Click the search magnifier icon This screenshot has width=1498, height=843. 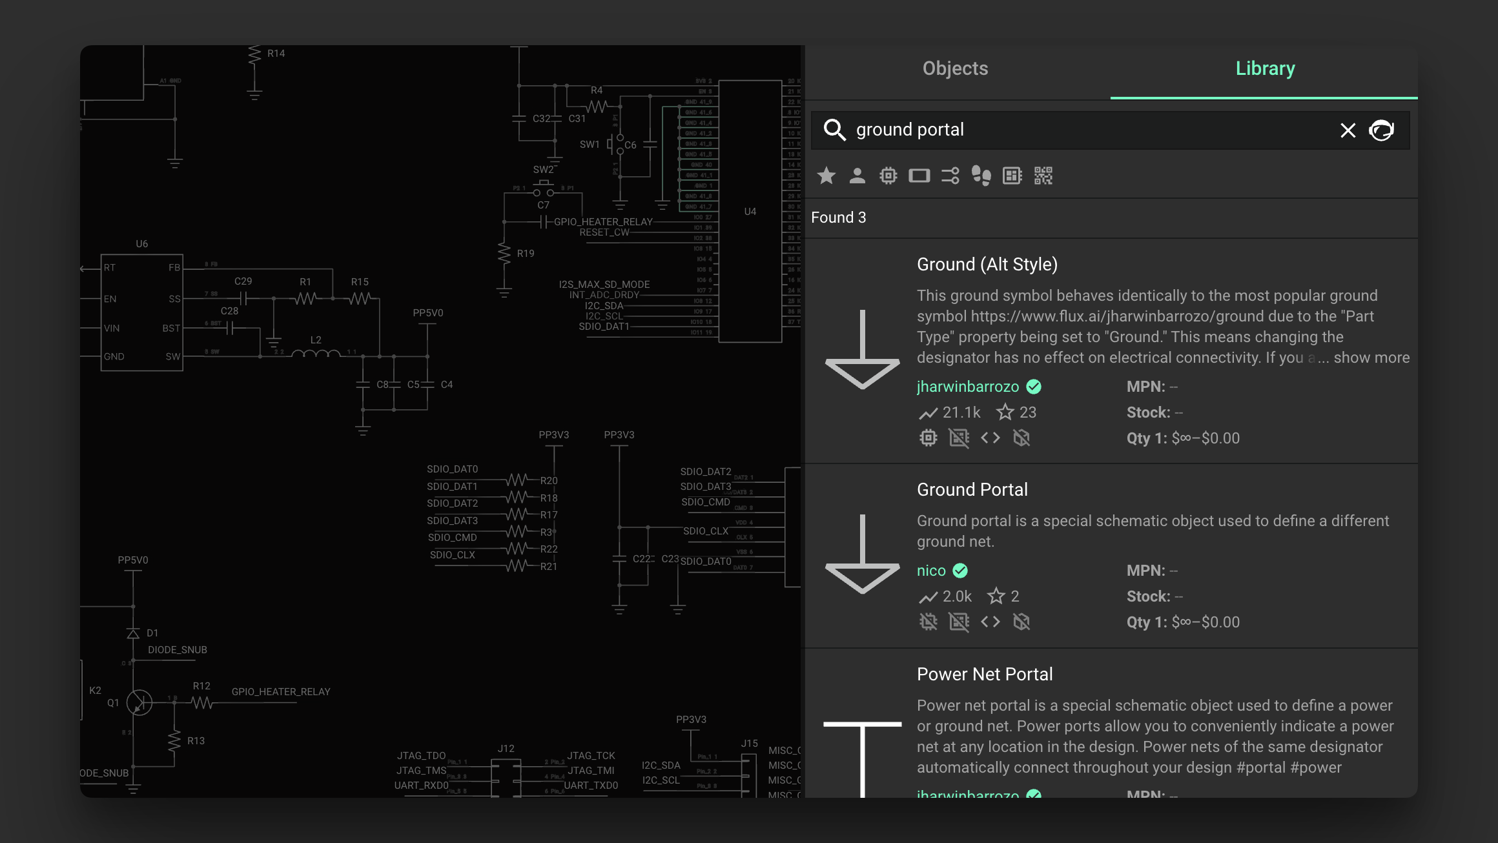(834, 130)
